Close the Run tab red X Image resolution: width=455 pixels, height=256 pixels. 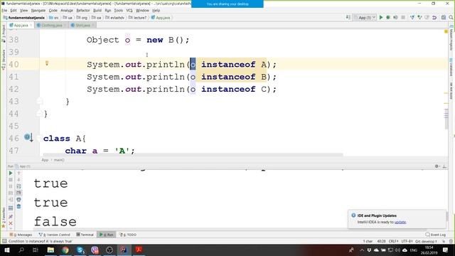[11, 223]
